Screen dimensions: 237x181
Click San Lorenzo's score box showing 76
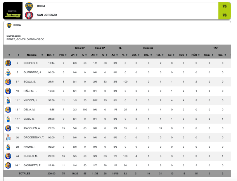[x=225, y=15]
